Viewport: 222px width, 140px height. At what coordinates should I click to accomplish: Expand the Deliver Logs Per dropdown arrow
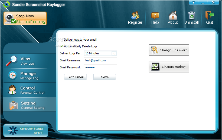(x=114, y=54)
